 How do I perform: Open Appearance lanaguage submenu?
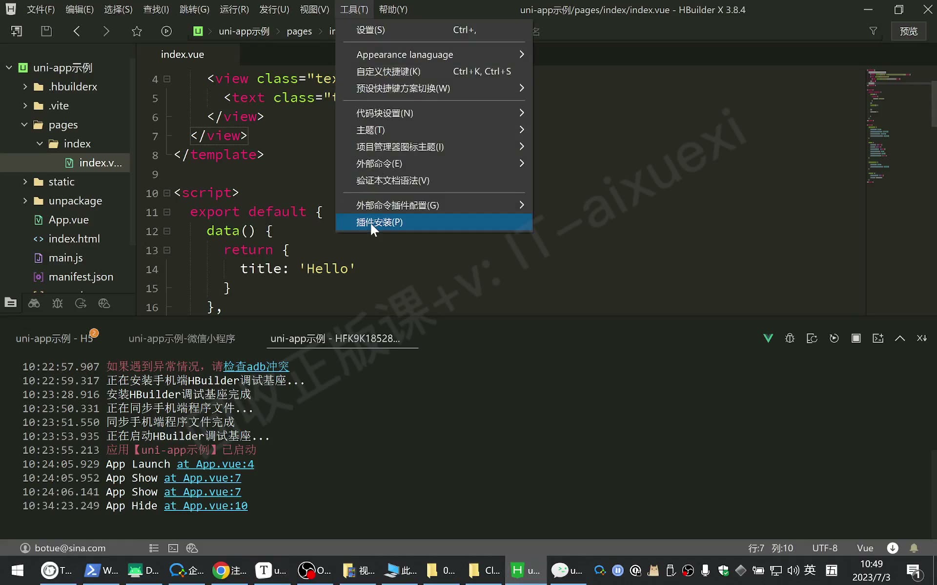click(x=434, y=55)
